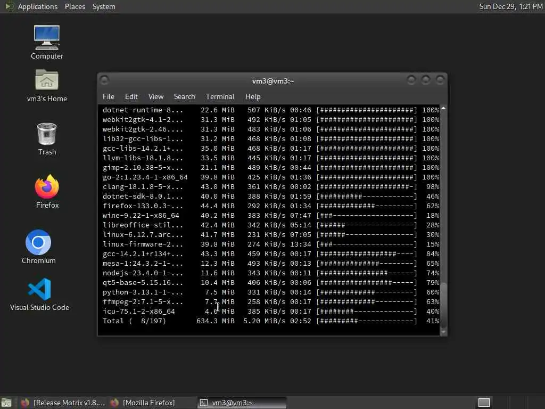This screenshot has width=545, height=409.
Task: Launch Visual Studio Code from desktop
Action: 39,294
